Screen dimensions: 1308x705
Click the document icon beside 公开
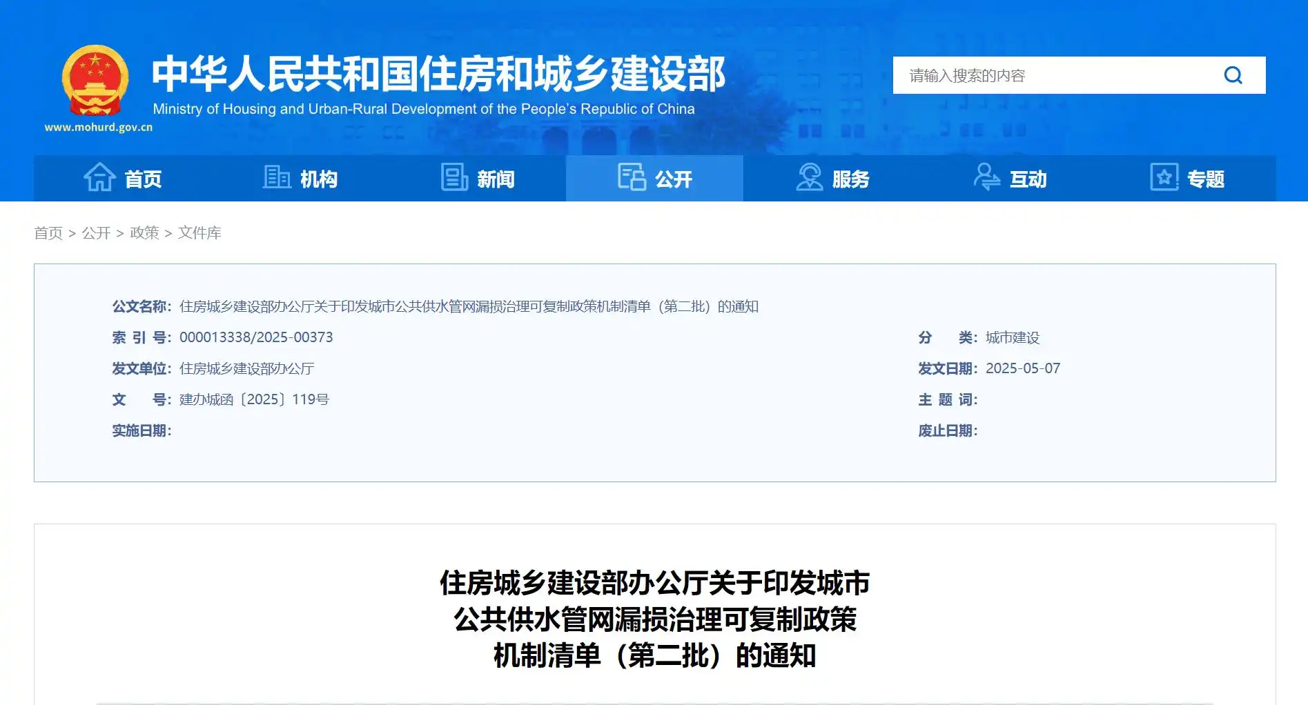pyautogui.click(x=631, y=177)
